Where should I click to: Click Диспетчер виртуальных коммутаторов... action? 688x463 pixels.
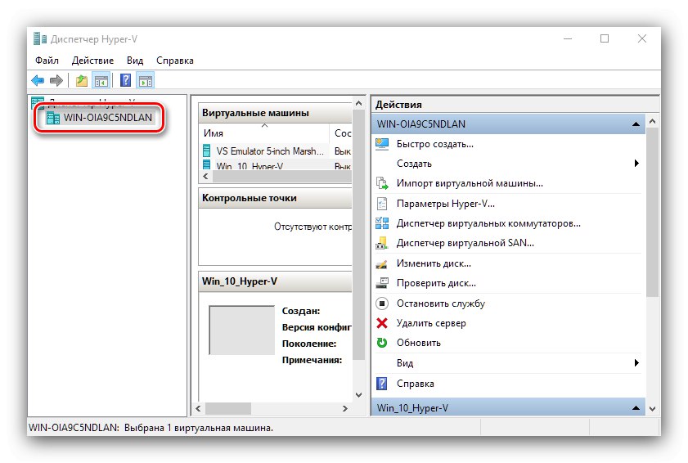tap(488, 223)
